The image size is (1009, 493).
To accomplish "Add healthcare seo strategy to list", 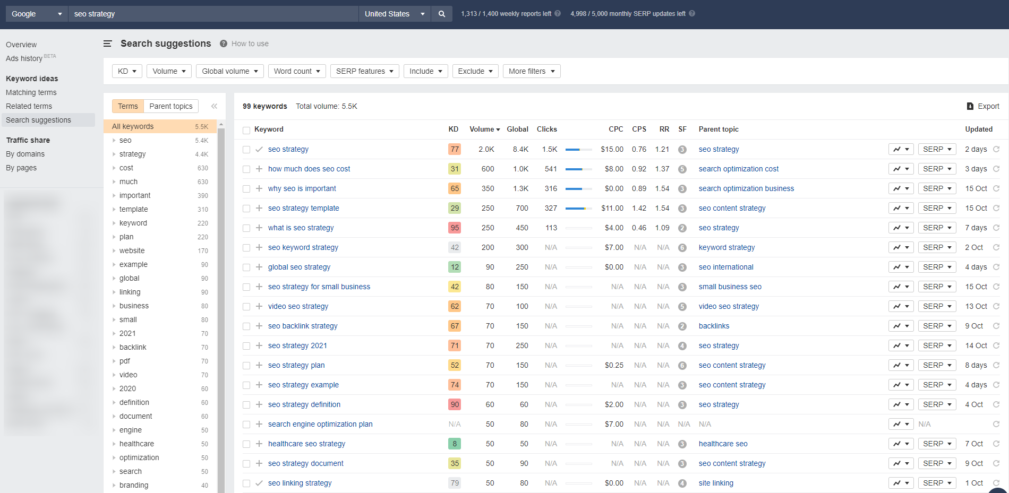I will [259, 444].
